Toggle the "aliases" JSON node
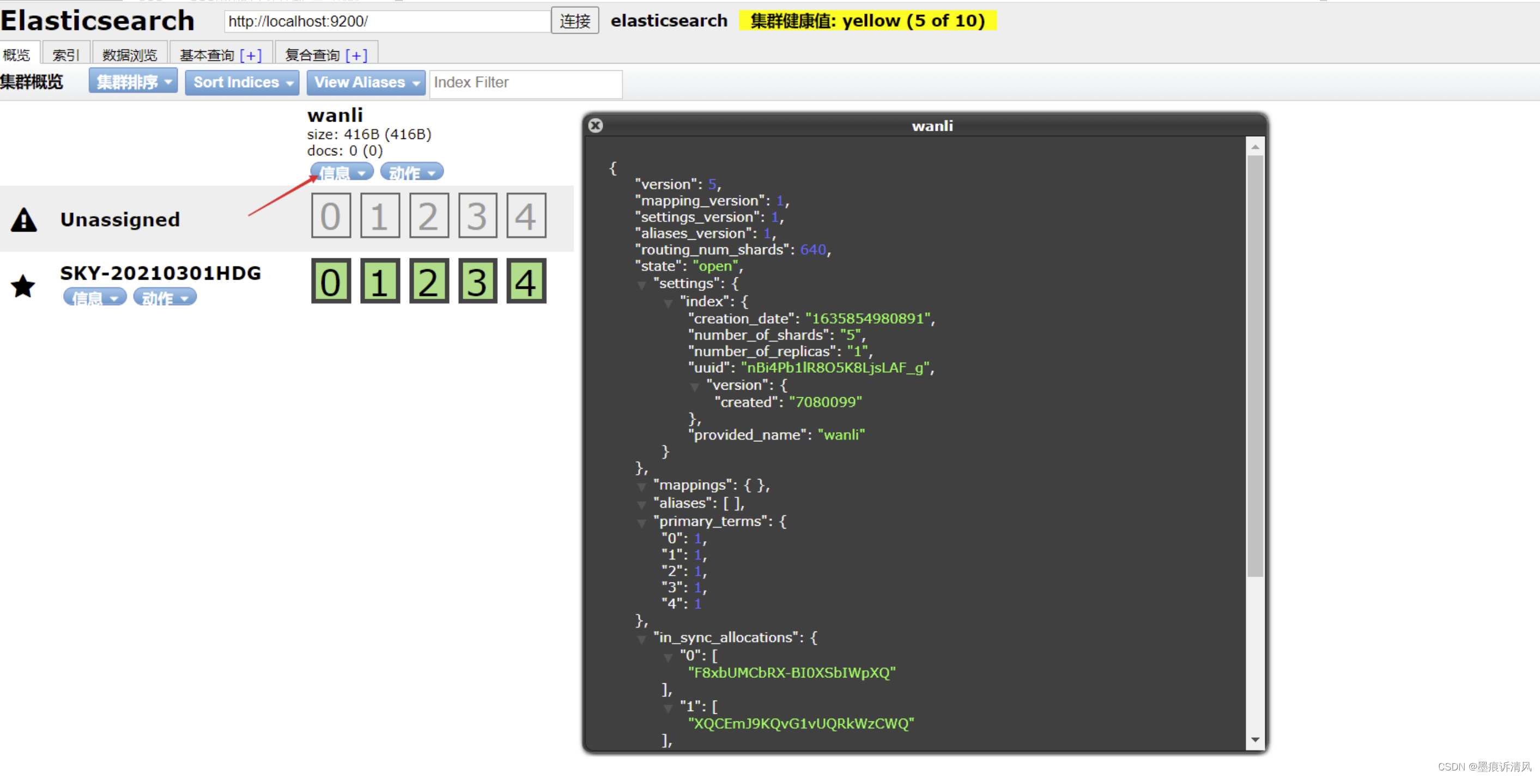 (x=641, y=505)
